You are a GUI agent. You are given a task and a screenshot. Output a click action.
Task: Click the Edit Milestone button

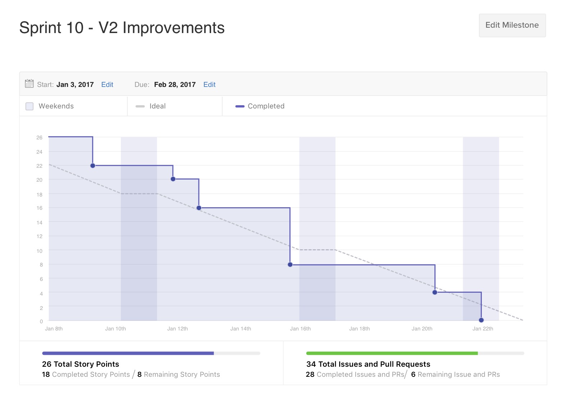(512, 25)
